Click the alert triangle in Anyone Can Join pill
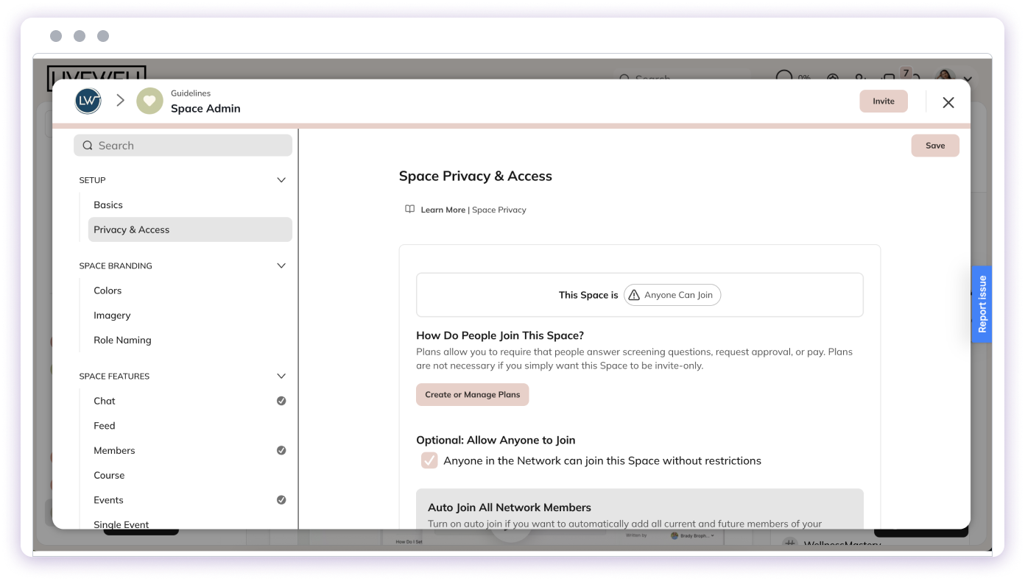 (634, 295)
